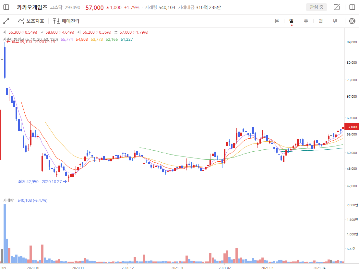
Task: Open 매매전략 trading strategy menu
Action: (66, 21)
